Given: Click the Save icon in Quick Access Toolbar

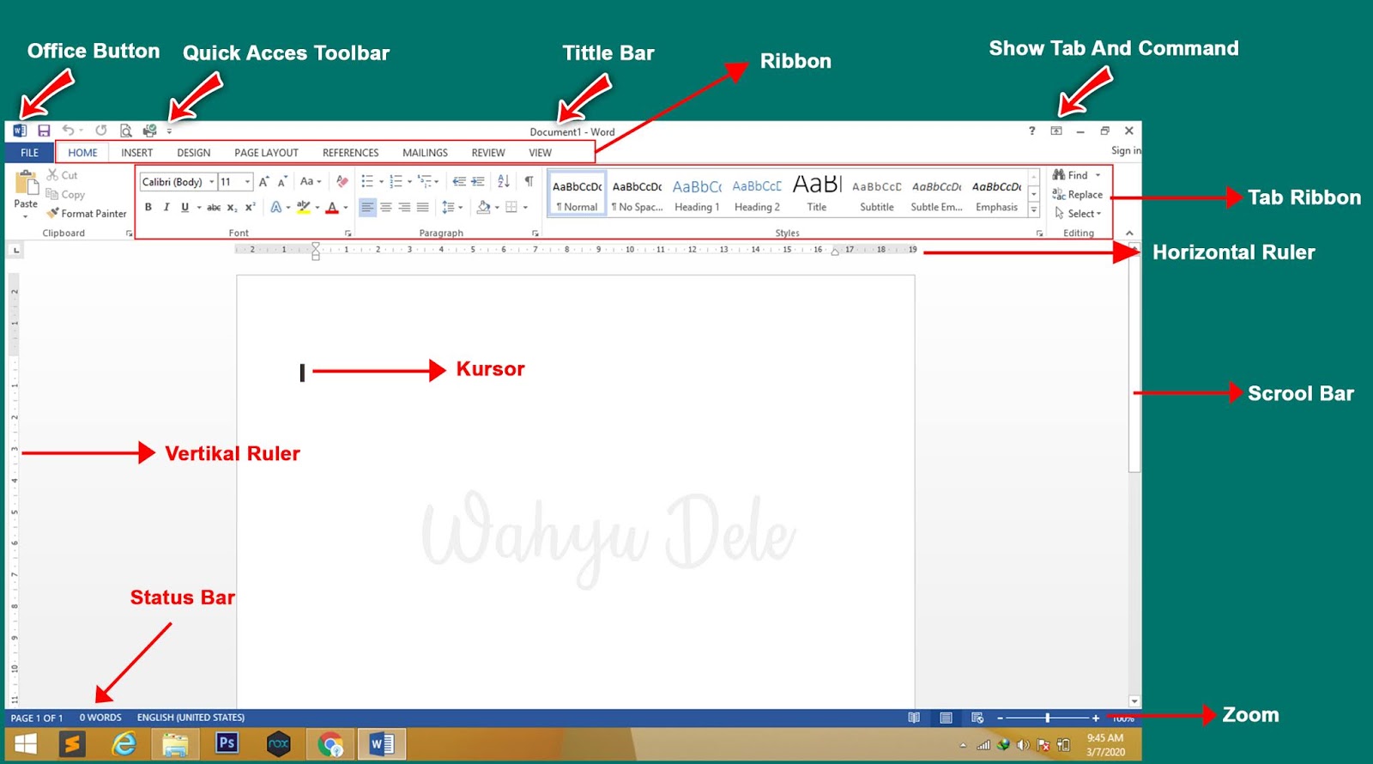Looking at the screenshot, I should [x=44, y=130].
